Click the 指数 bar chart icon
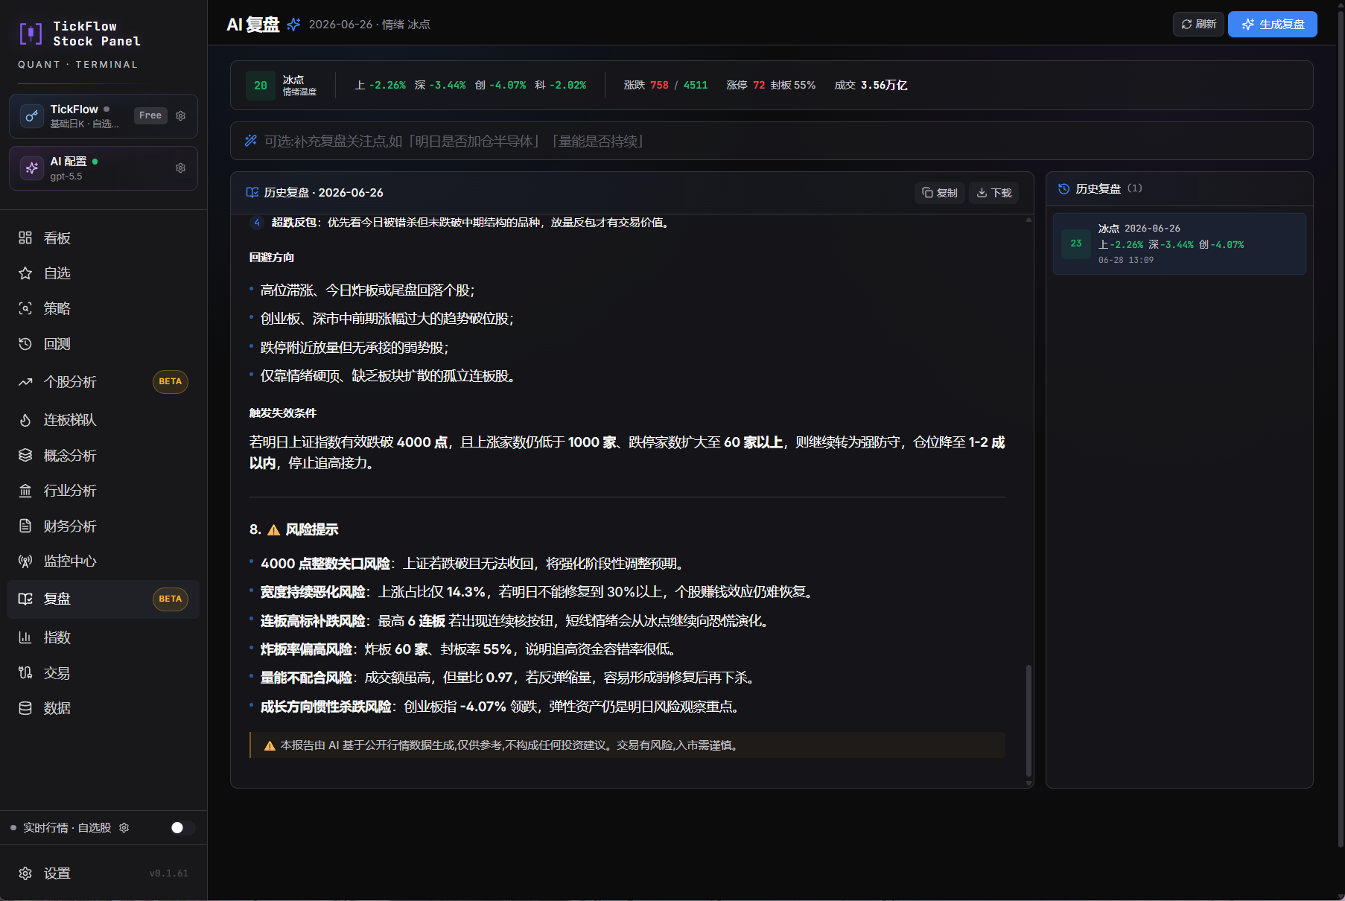The height and width of the screenshot is (901, 1345). click(x=25, y=637)
